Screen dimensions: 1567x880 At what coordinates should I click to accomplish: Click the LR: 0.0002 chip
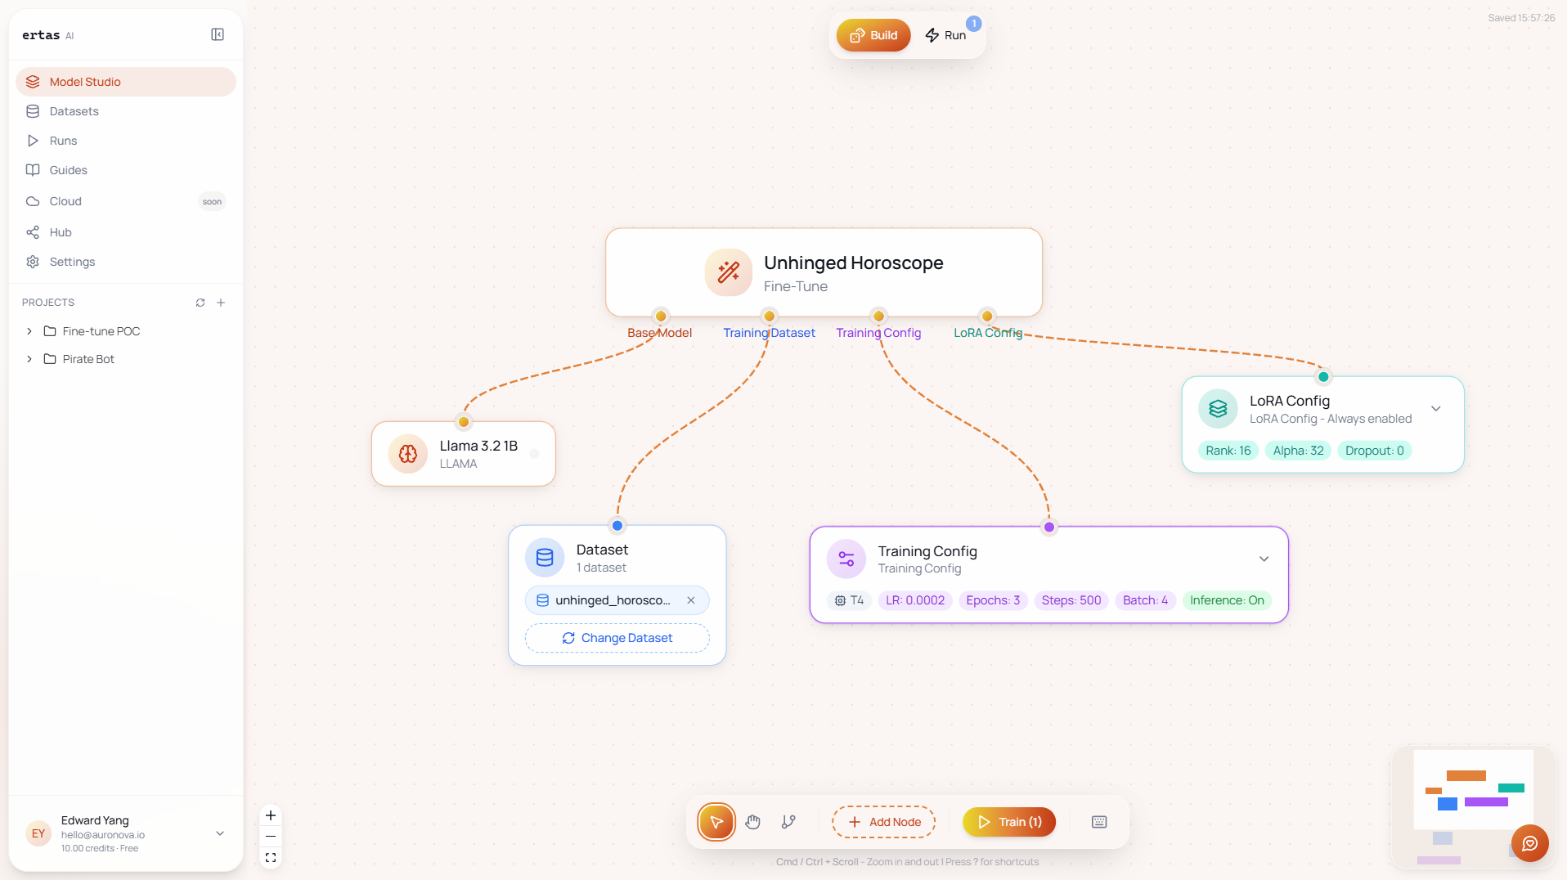coord(915,600)
